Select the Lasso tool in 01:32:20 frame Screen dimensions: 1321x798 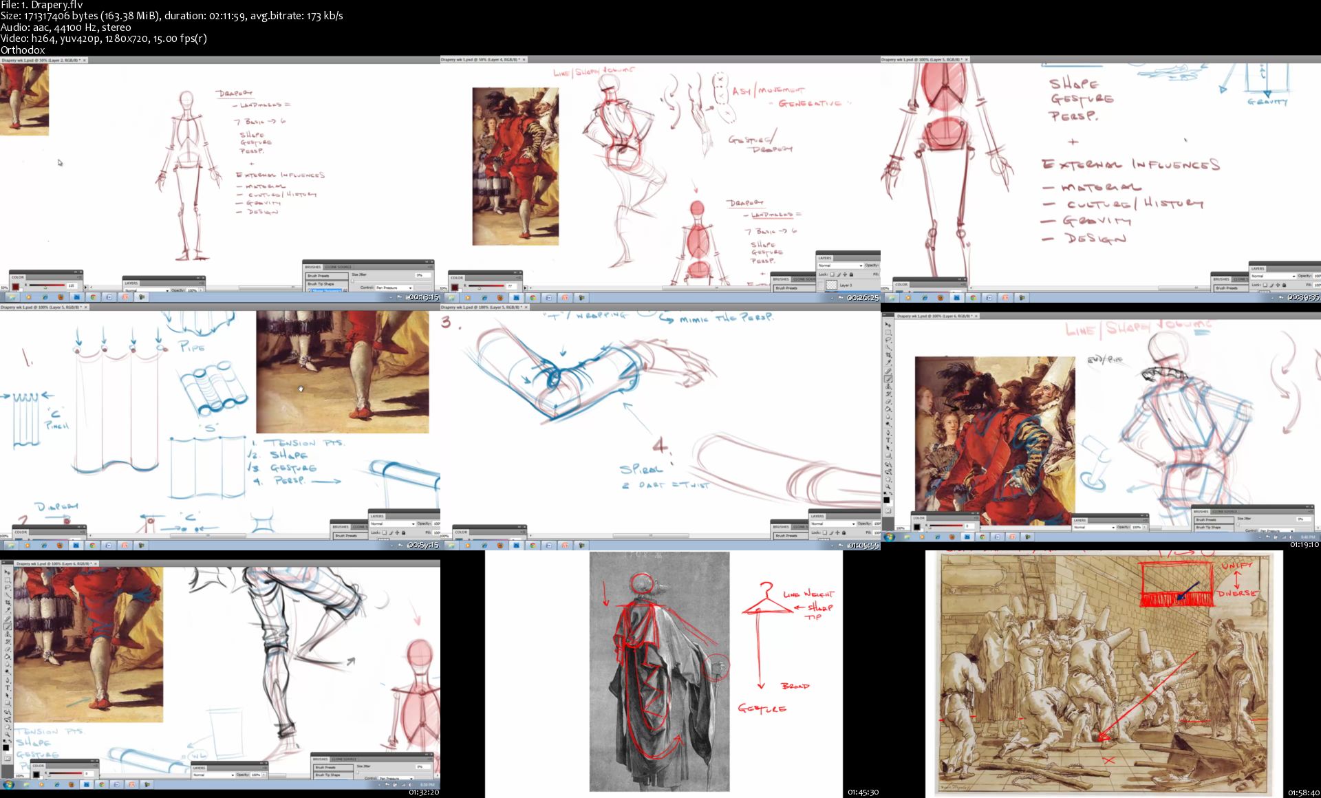pyautogui.click(x=8, y=587)
